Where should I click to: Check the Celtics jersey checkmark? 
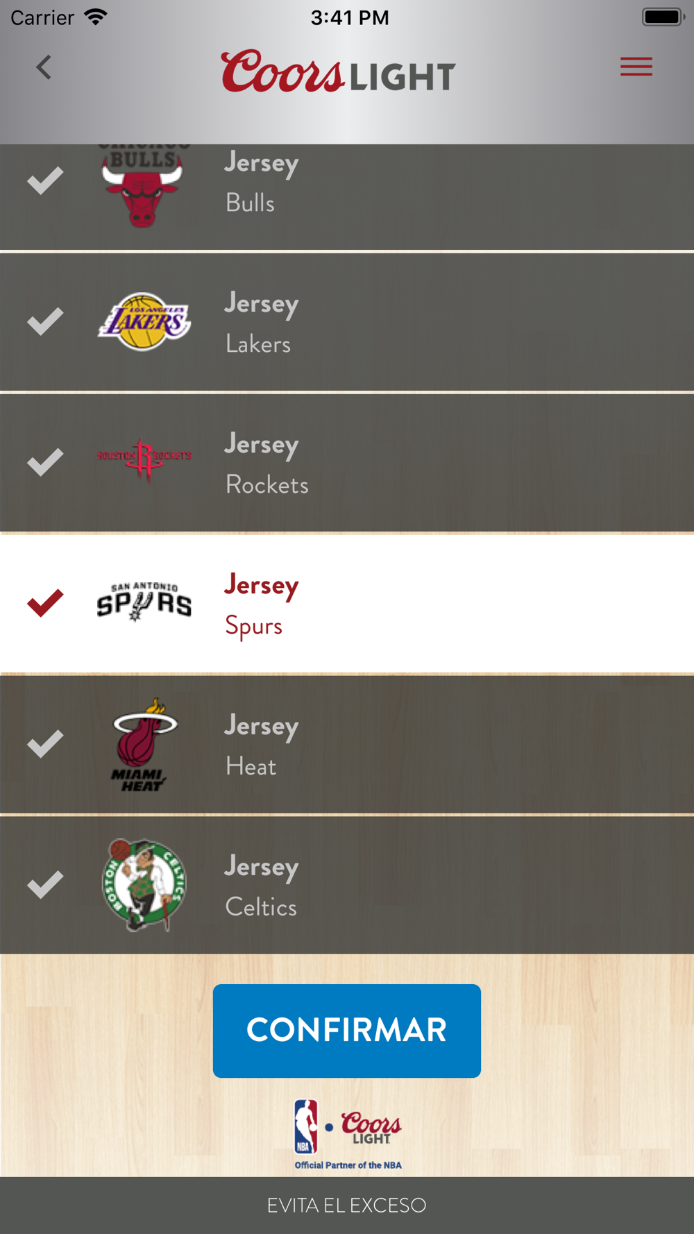tap(45, 884)
